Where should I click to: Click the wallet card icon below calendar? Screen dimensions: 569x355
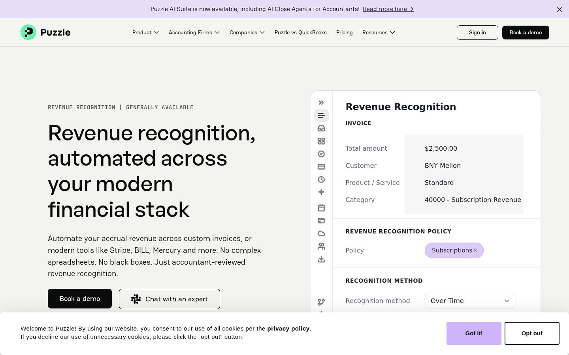(321, 220)
